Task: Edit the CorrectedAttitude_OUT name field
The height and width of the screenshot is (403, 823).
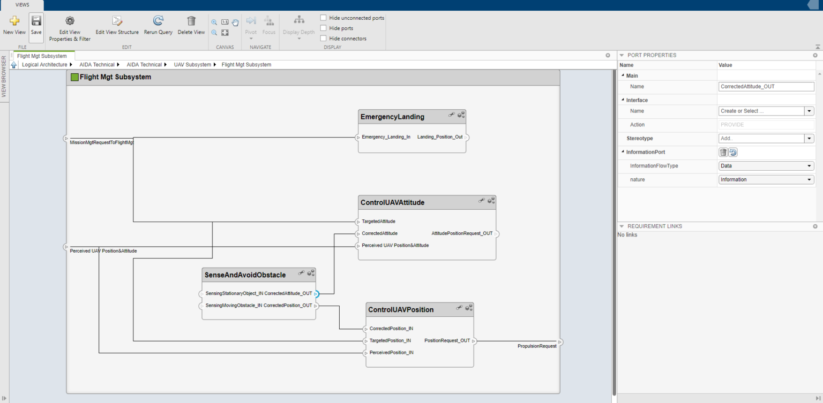Action: (766, 86)
